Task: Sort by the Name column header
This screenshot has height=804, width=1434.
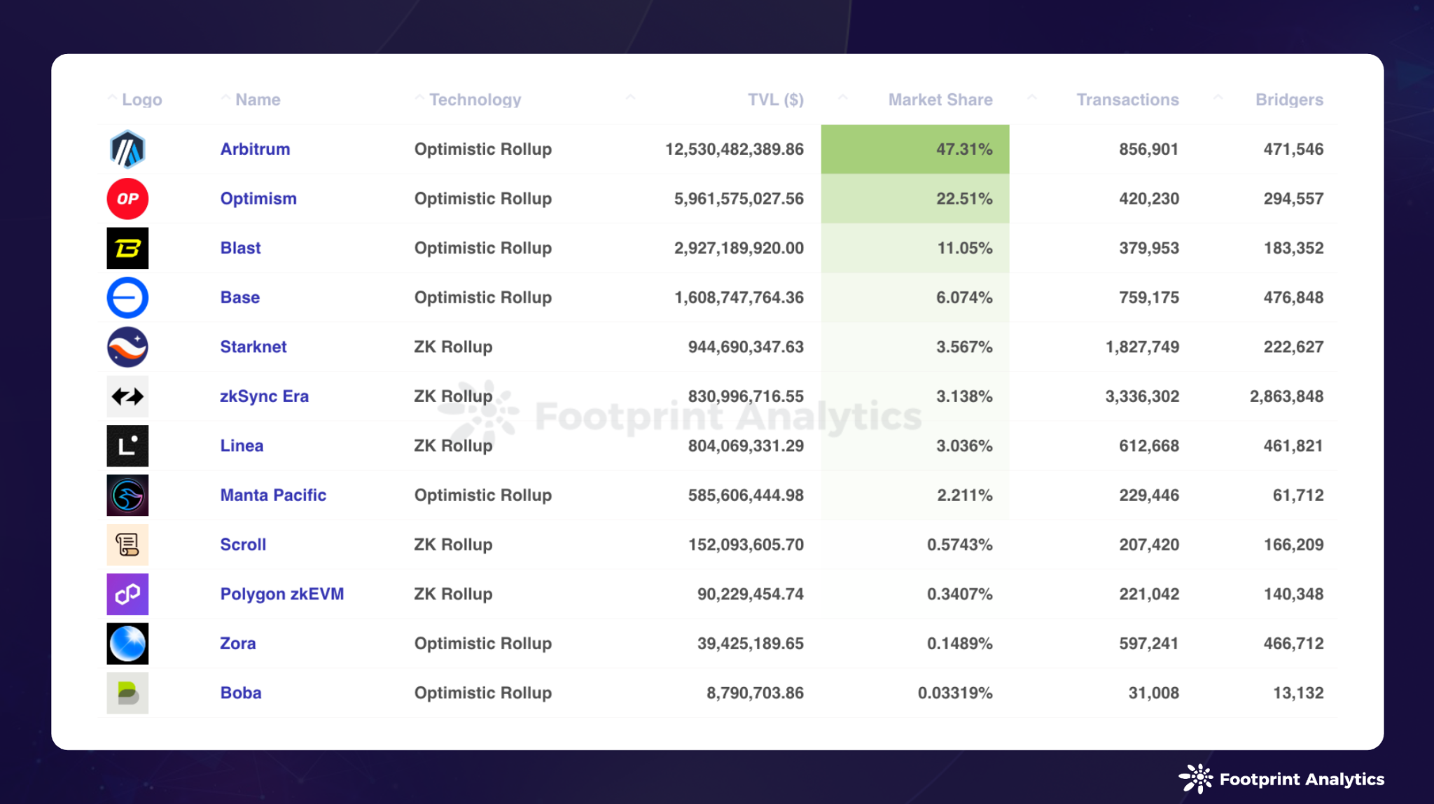Action: pyautogui.click(x=258, y=99)
